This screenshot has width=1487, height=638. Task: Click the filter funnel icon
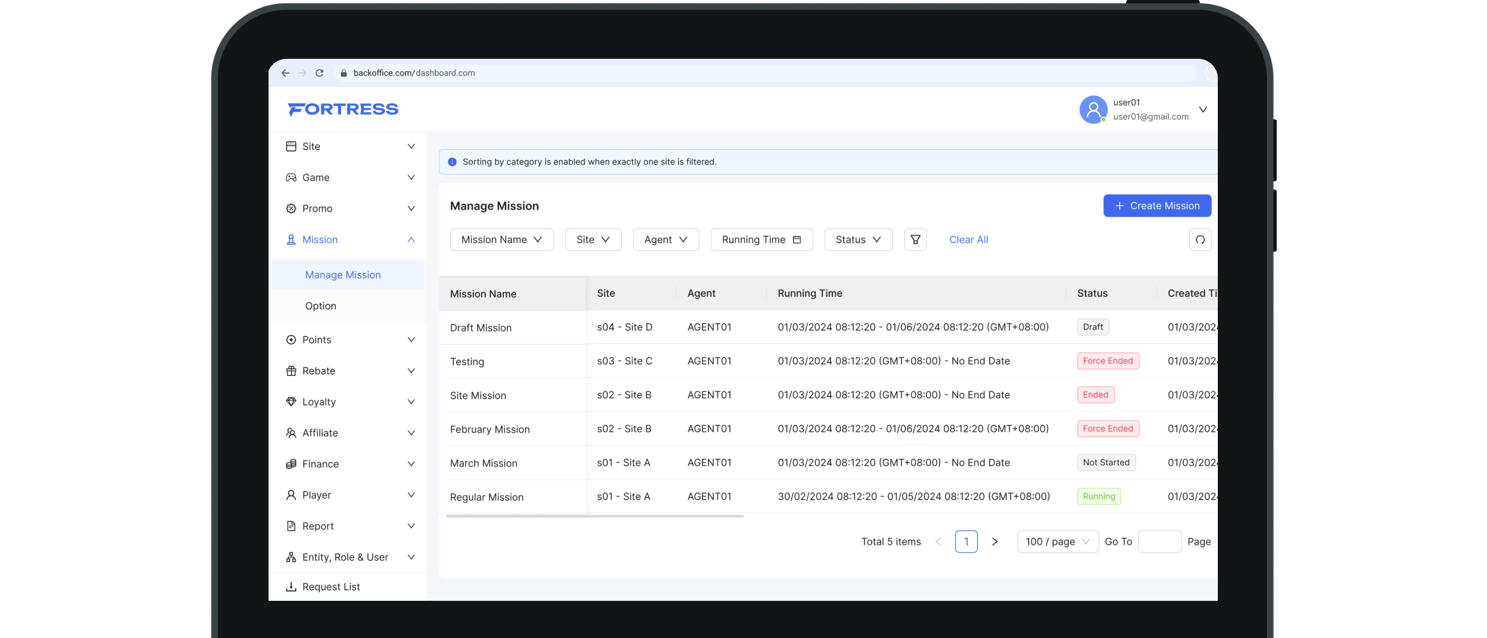[x=915, y=240]
